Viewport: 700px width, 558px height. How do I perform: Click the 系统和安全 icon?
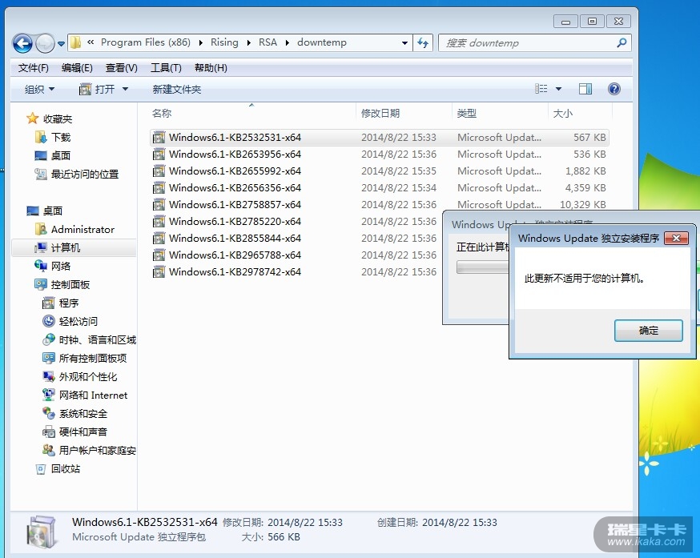(48, 413)
